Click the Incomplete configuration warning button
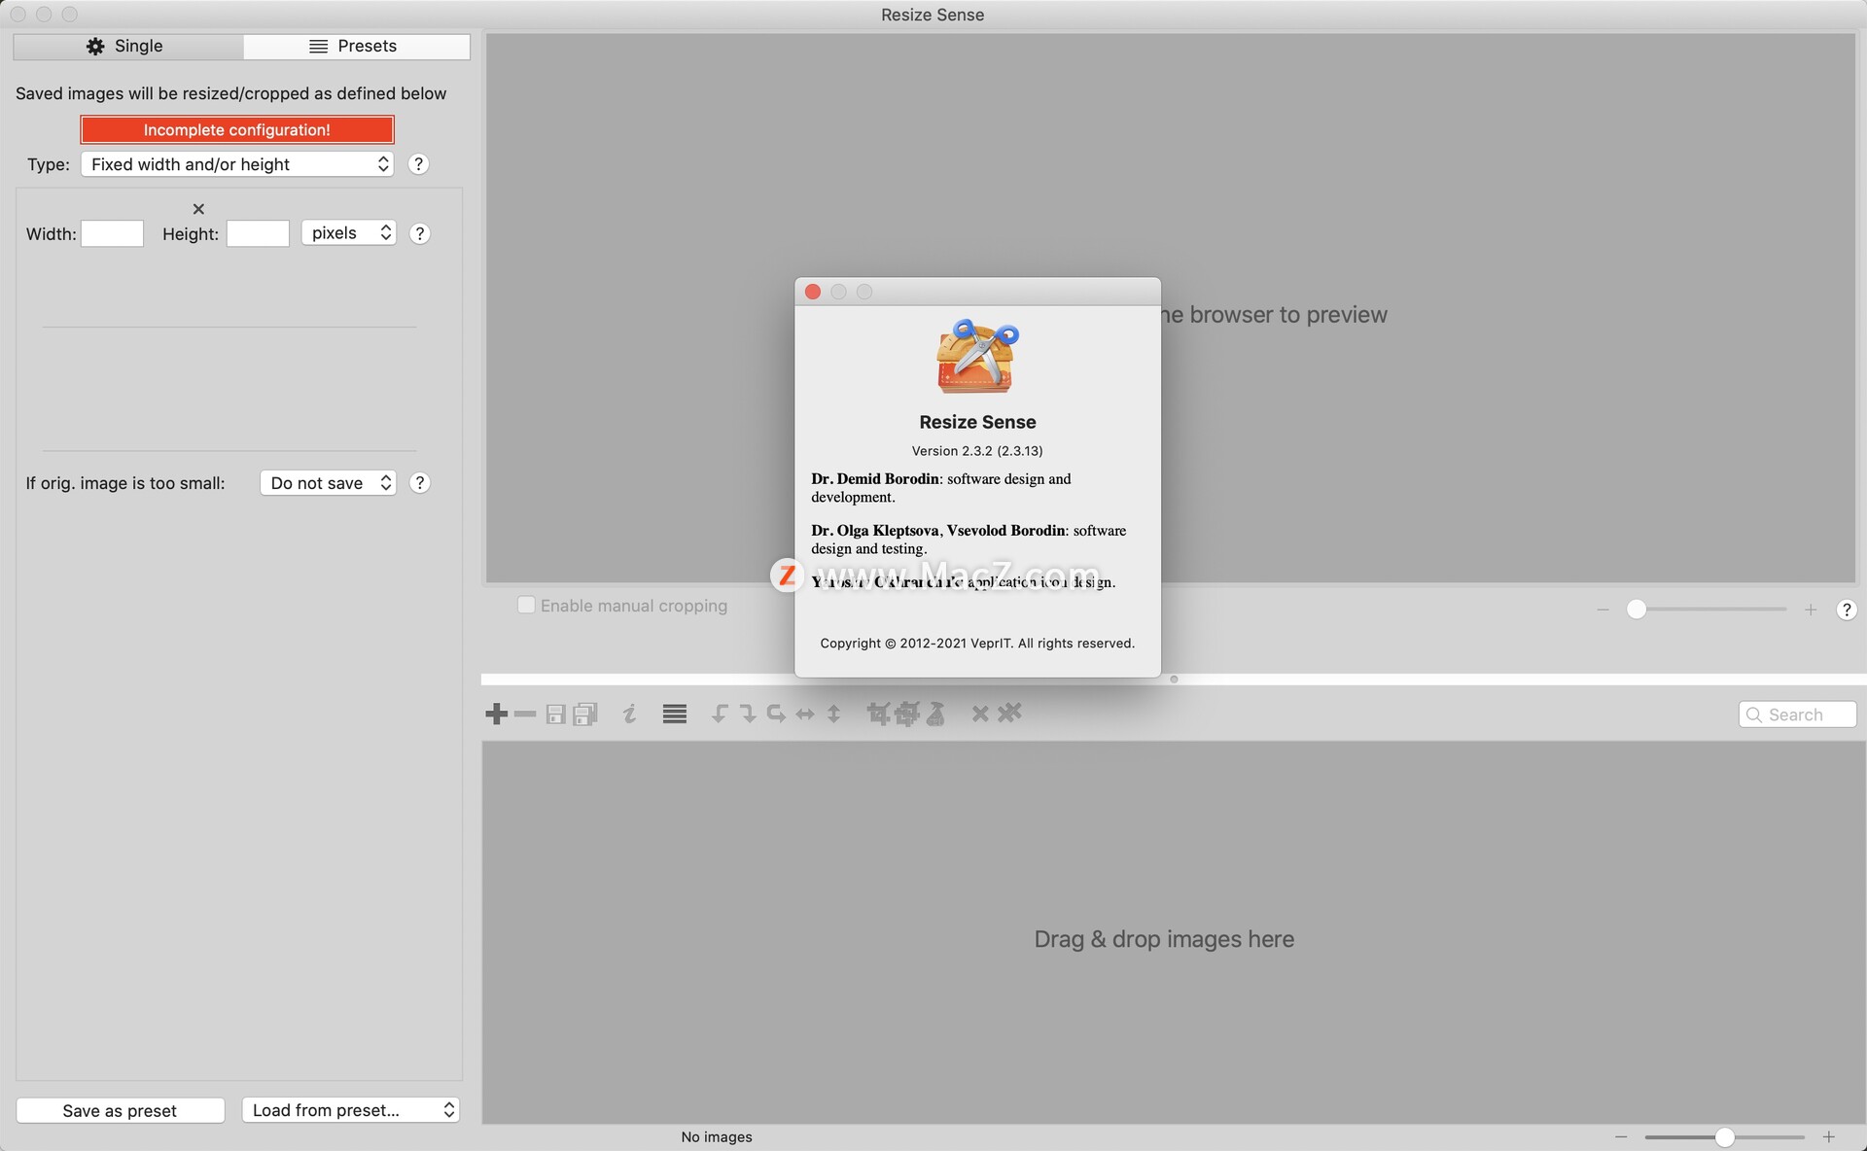This screenshot has height=1151, width=1867. [237, 129]
